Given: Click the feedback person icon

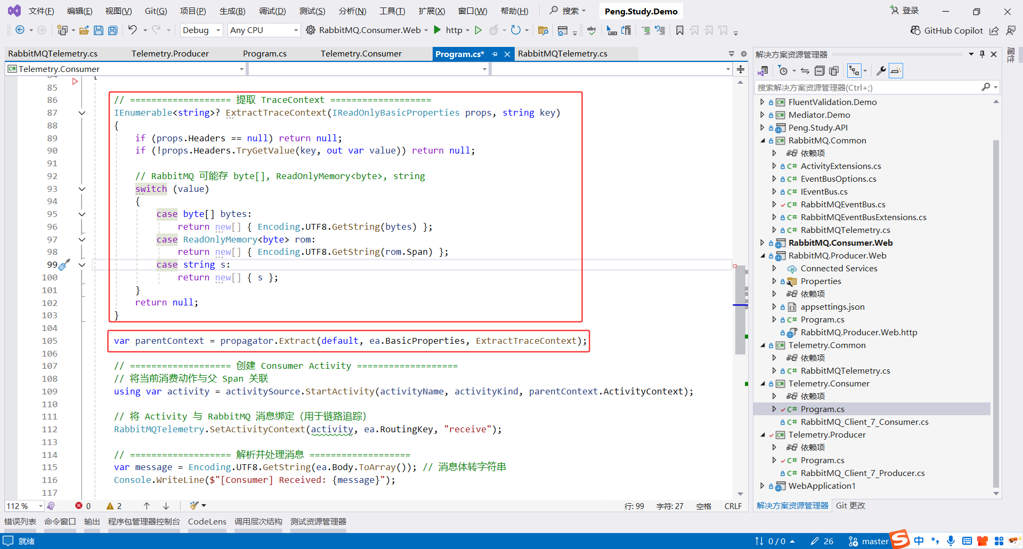Looking at the screenshot, I should (x=1010, y=30).
